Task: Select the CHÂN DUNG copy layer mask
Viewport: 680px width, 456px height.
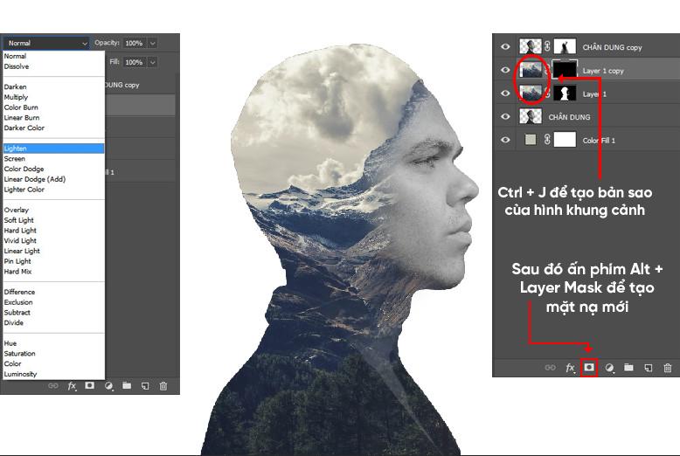Action: click(565, 46)
